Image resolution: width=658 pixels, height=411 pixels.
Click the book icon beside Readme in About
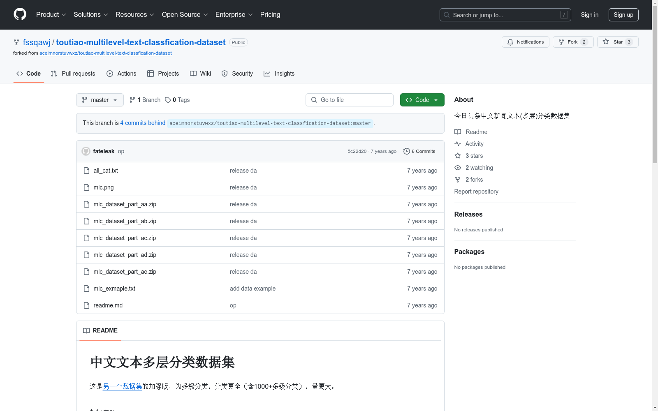(458, 132)
